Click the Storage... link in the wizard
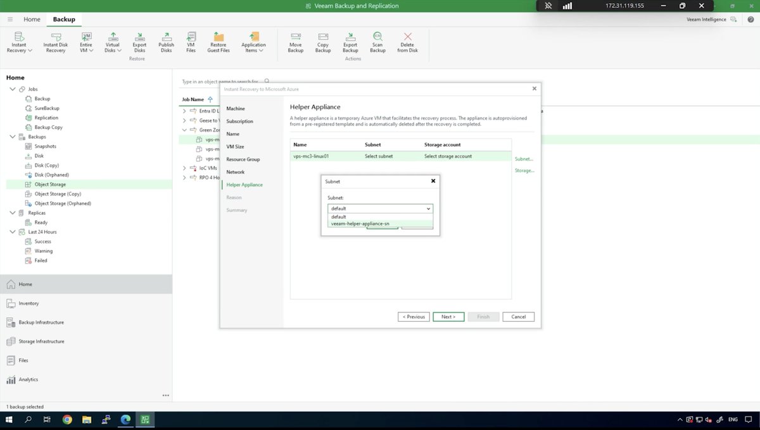Viewport: 760px width, 430px height. click(x=524, y=170)
